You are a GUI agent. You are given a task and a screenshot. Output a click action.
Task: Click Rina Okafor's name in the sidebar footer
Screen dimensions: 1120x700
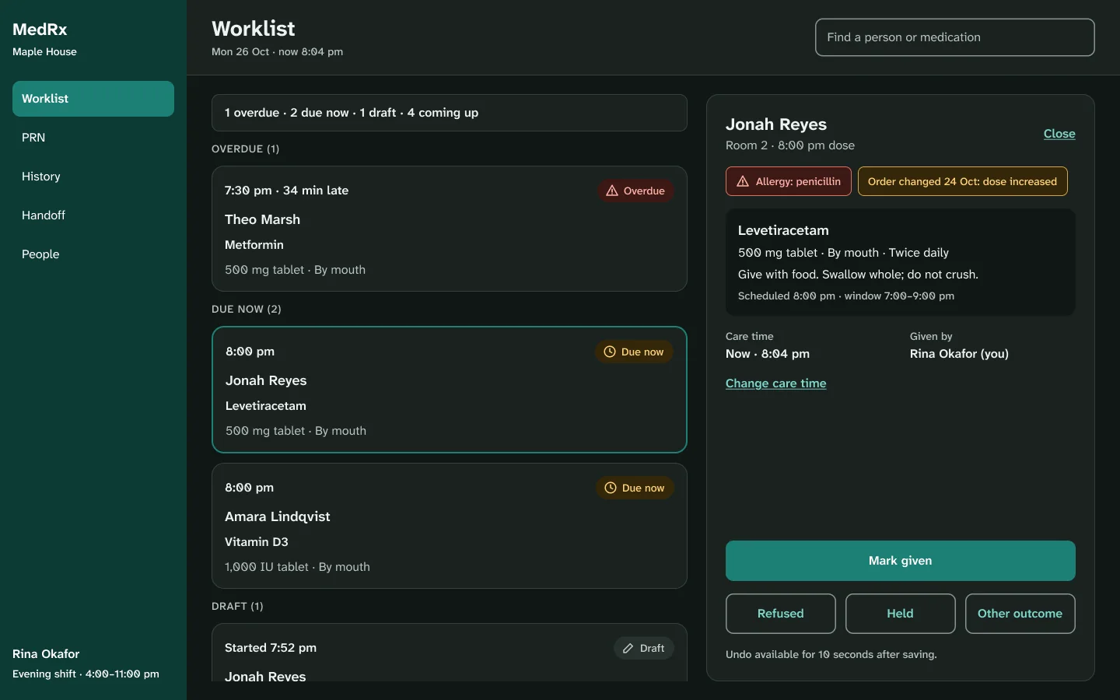pyautogui.click(x=46, y=654)
